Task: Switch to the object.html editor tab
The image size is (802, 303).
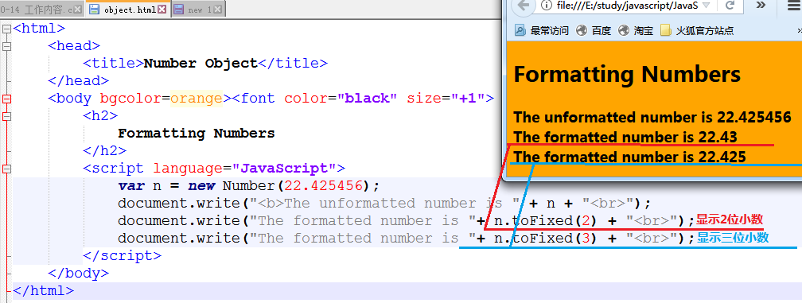Action: [x=127, y=10]
